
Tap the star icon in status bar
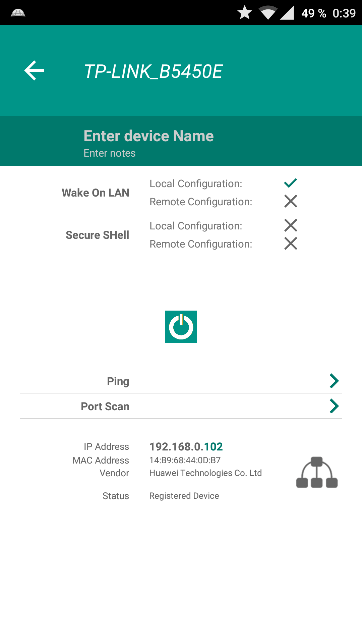click(245, 13)
